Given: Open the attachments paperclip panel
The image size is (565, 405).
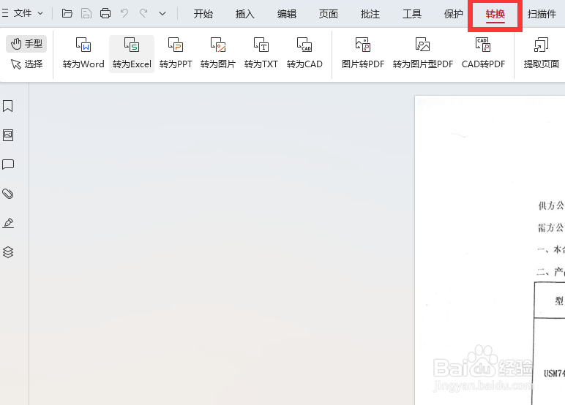Looking at the screenshot, I should coord(8,194).
